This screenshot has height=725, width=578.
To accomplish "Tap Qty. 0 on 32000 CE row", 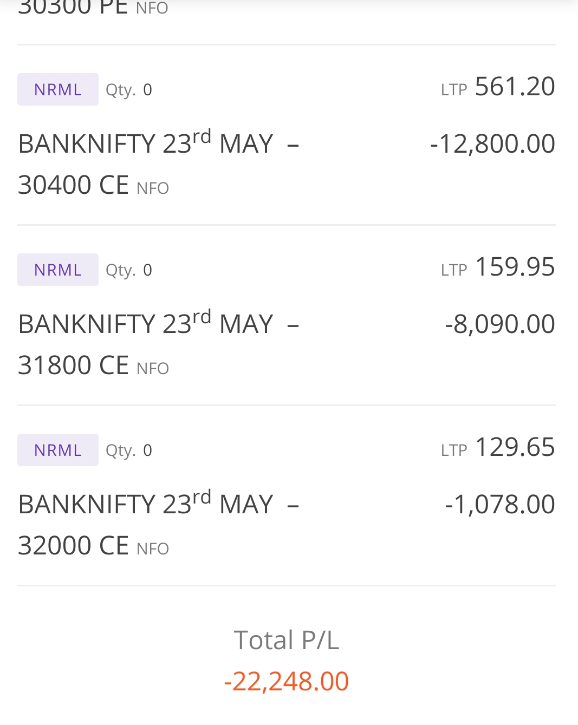I will 129,450.
